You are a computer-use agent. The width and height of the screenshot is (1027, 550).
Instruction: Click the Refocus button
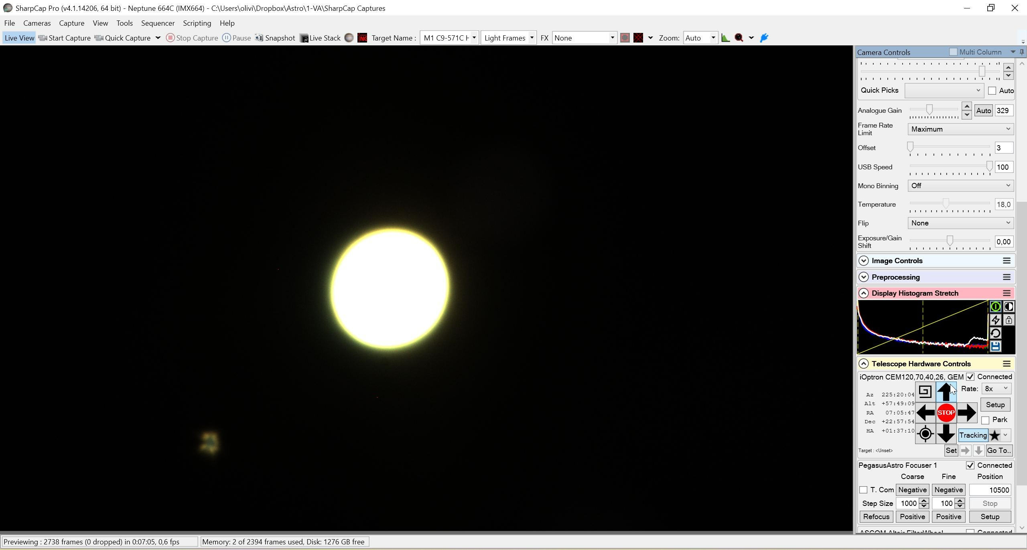tap(876, 517)
